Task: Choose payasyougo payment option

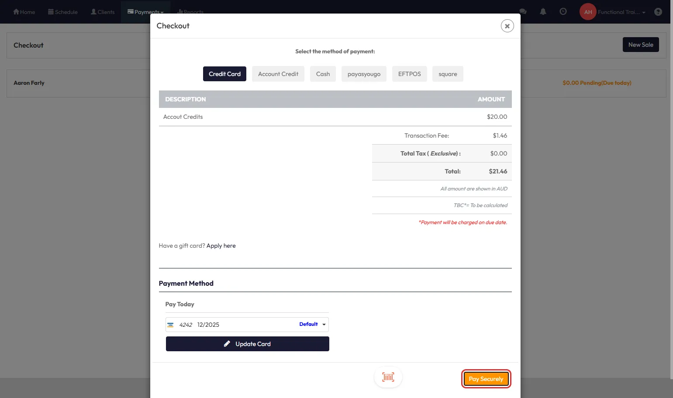Action: 364,74
